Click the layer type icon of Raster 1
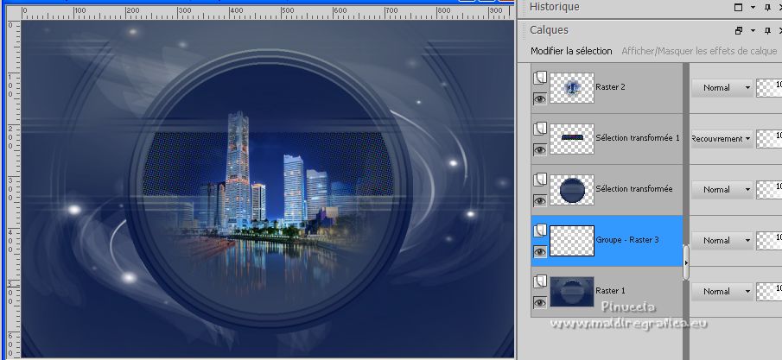The height and width of the screenshot is (360, 782). tap(539, 281)
